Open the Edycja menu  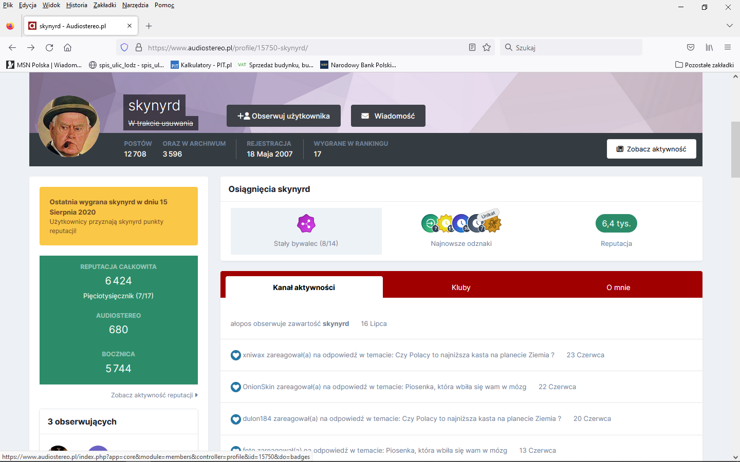coord(28,5)
